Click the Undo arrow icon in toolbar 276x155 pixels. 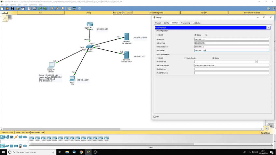[40, 8]
